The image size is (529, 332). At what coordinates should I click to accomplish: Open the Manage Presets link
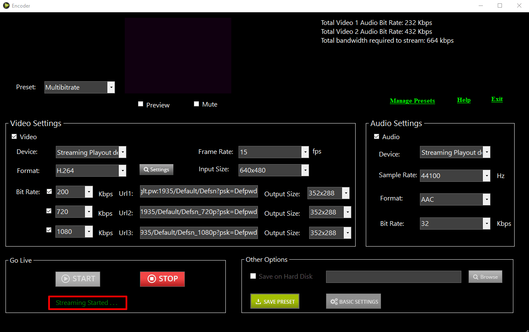[x=412, y=101]
